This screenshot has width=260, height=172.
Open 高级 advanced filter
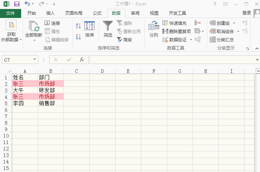tap(124, 40)
